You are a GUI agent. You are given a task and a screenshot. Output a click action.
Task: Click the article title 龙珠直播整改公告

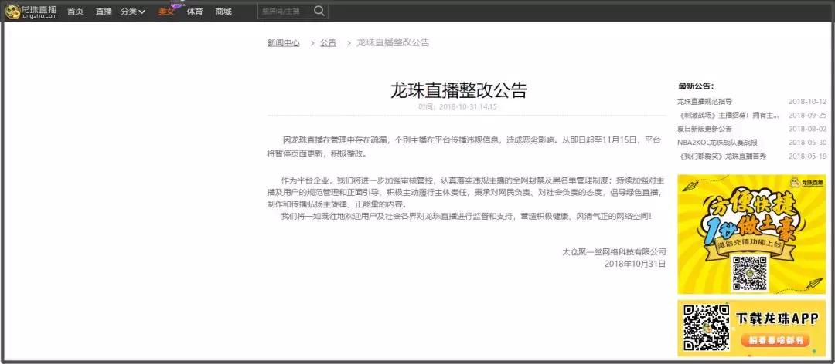pyautogui.click(x=458, y=90)
